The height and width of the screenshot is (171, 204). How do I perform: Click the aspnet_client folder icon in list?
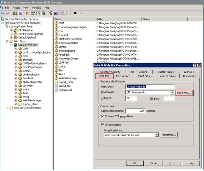pos(56,82)
